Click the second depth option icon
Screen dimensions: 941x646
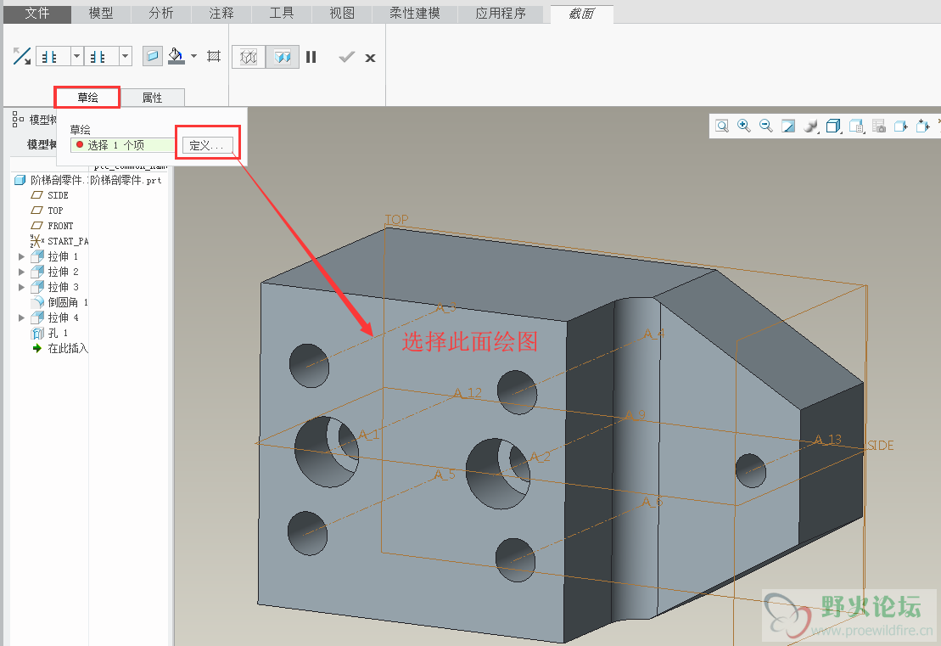[x=98, y=57]
